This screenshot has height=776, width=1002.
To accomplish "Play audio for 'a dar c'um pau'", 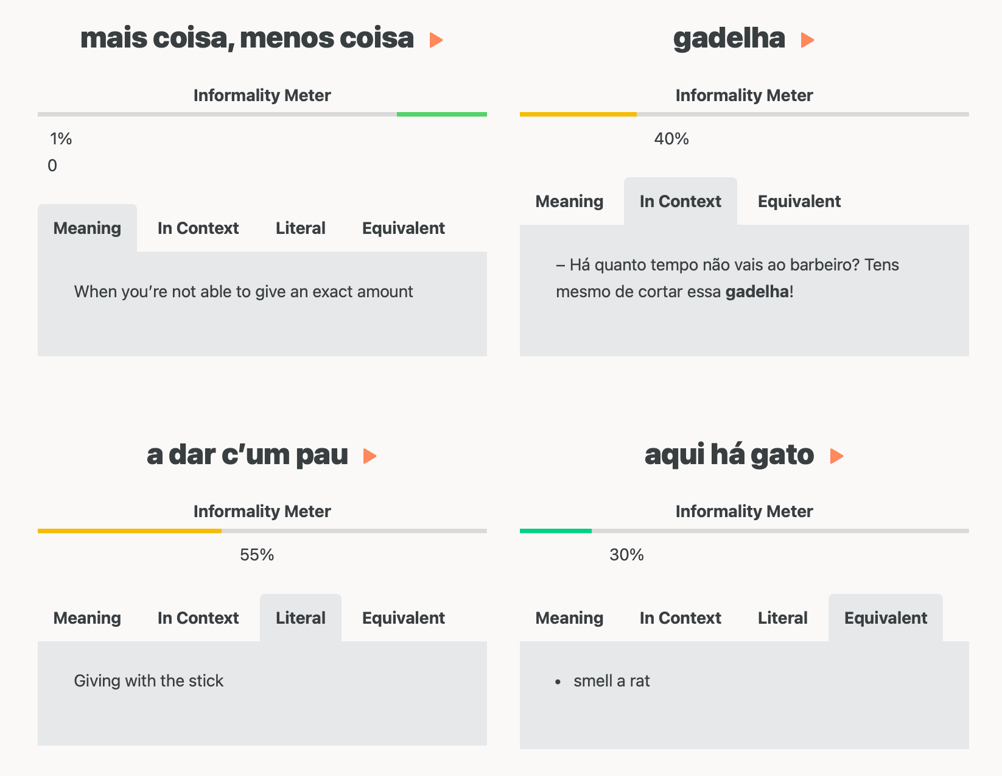I will click(370, 456).
